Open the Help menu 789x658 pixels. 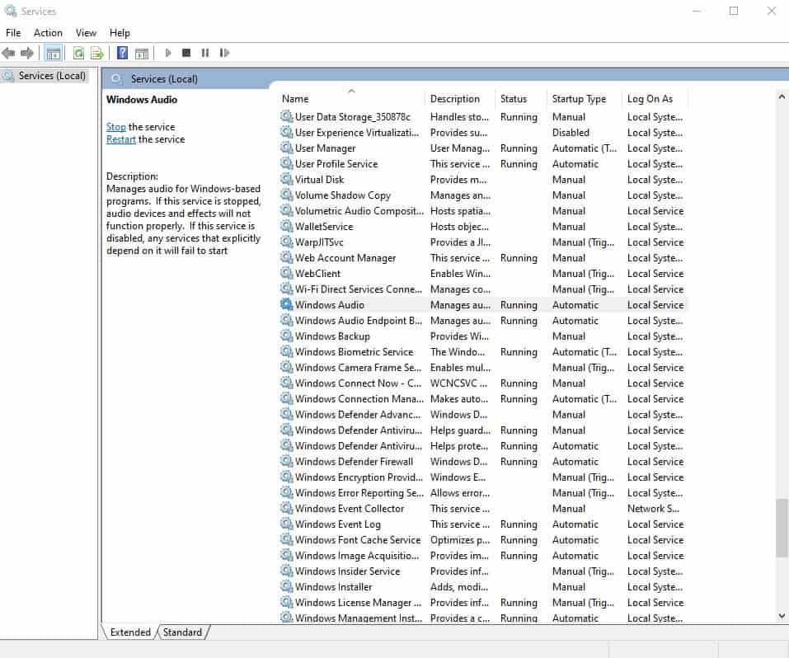coord(120,33)
